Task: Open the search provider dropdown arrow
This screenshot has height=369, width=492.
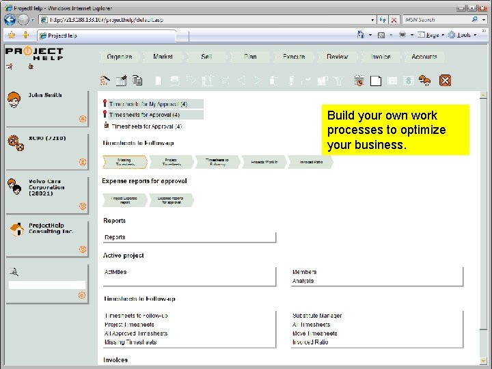Action: tap(484, 20)
